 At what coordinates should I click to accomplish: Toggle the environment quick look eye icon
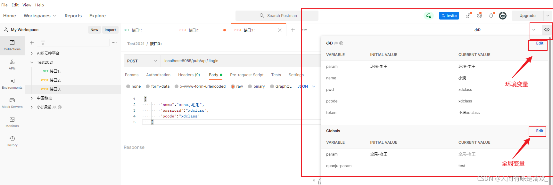(547, 30)
